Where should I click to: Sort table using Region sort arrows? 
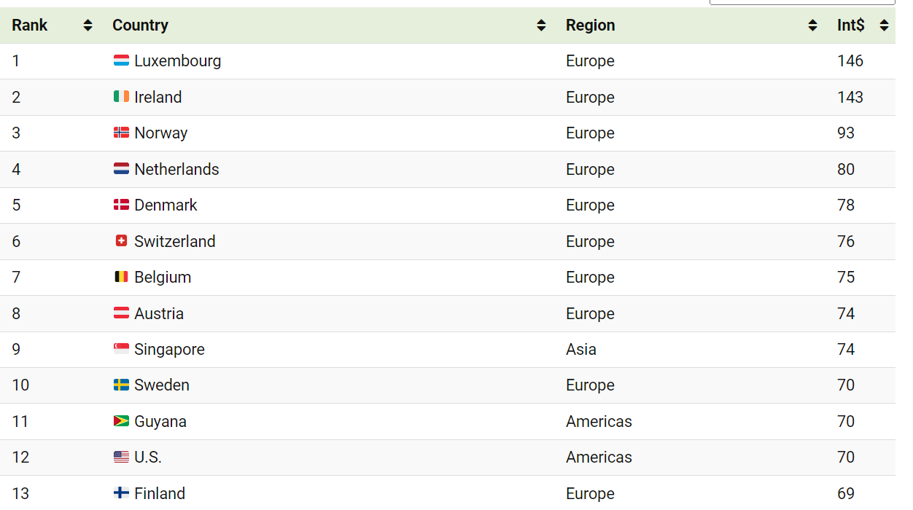(x=812, y=25)
